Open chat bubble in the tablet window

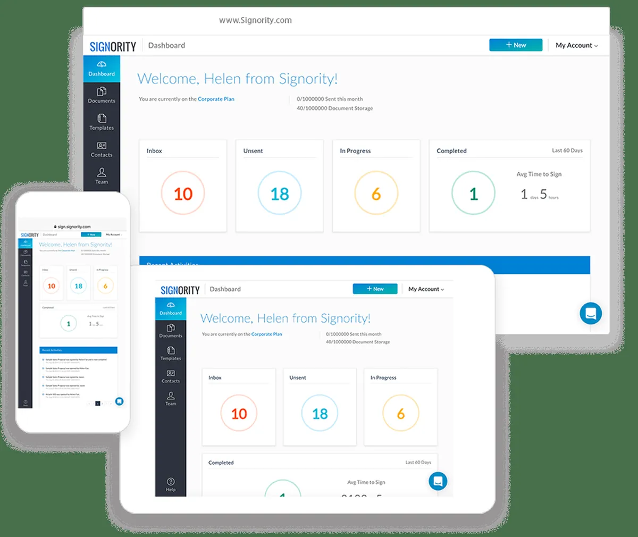point(438,481)
